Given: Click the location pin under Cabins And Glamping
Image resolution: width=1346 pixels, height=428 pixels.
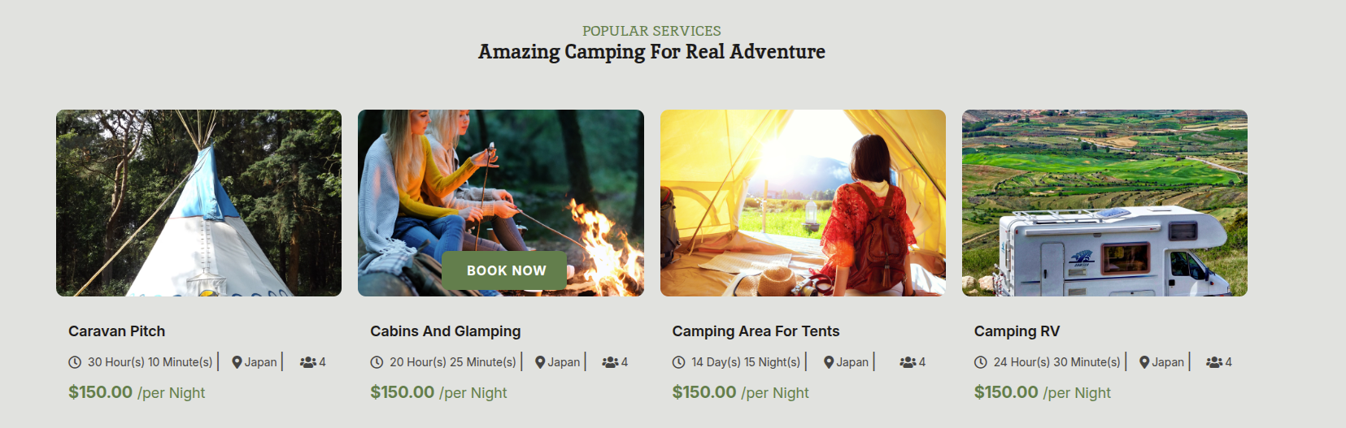Looking at the screenshot, I should (x=540, y=362).
